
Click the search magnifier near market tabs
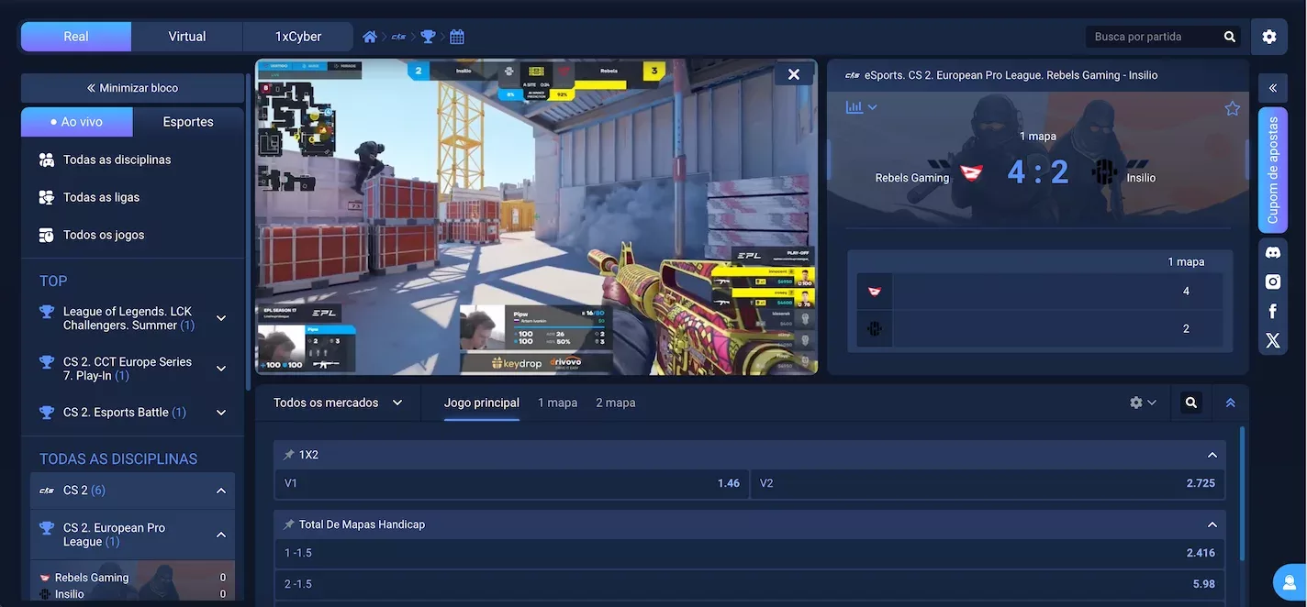point(1190,402)
